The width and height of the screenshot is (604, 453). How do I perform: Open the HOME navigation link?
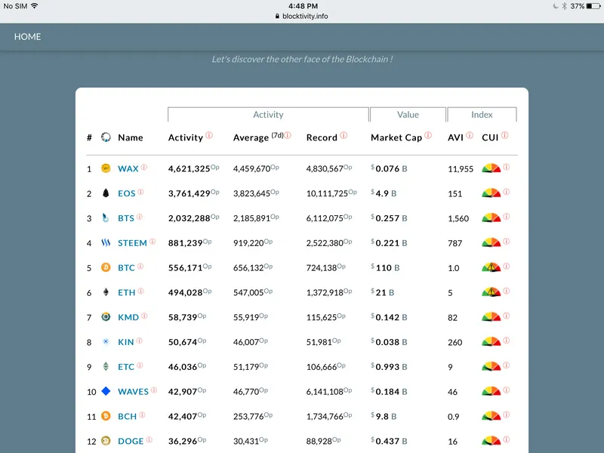coord(27,36)
